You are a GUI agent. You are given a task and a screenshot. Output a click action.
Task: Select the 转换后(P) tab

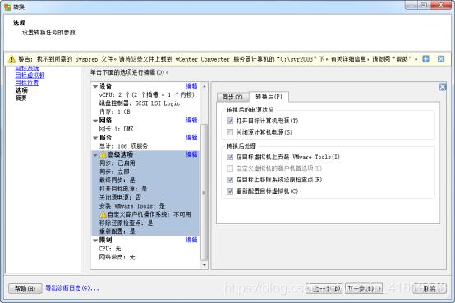(x=269, y=96)
